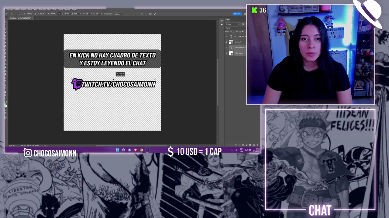389x218 pixels.
Task: Click the Y position input field
Action: 43,14
